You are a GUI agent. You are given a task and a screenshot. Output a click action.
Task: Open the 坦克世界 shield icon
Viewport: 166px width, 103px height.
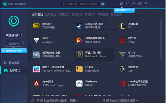click(x=122, y=69)
